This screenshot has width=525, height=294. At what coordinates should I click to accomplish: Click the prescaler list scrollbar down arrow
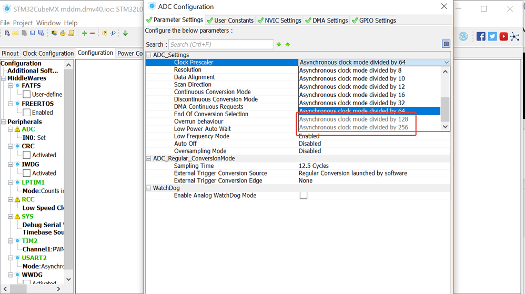[x=445, y=127]
